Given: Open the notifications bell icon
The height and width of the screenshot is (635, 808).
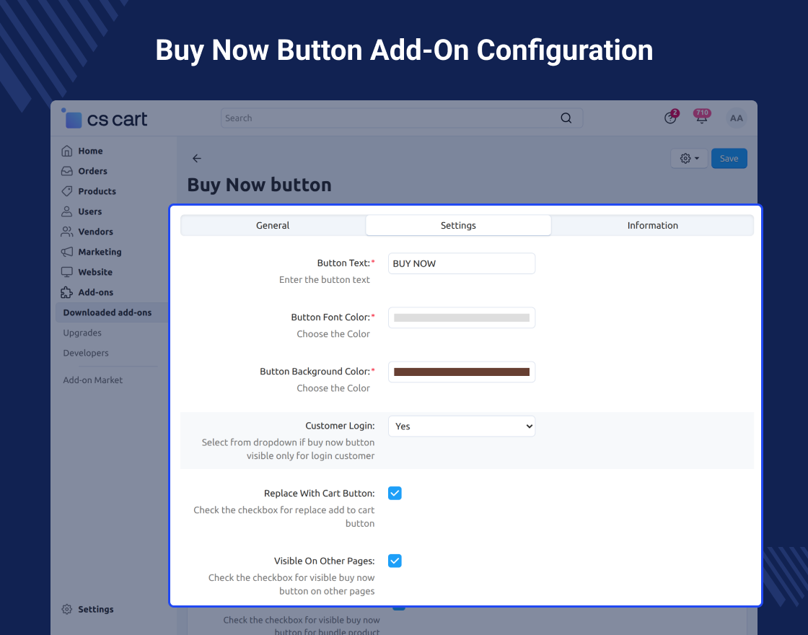Looking at the screenshot, I should pos(701,119).
